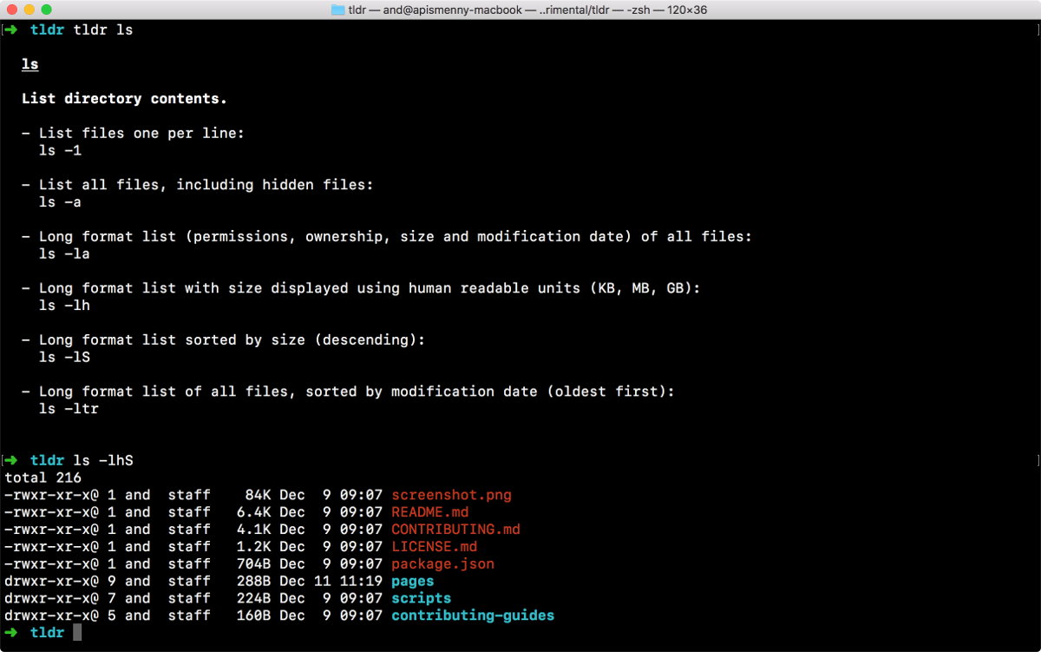Click the 'ls -lh' example command
This screenshot has height=652, width=1041.
point(65,306)
